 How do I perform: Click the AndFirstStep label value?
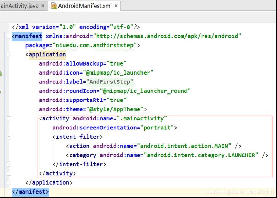point(110,82)
